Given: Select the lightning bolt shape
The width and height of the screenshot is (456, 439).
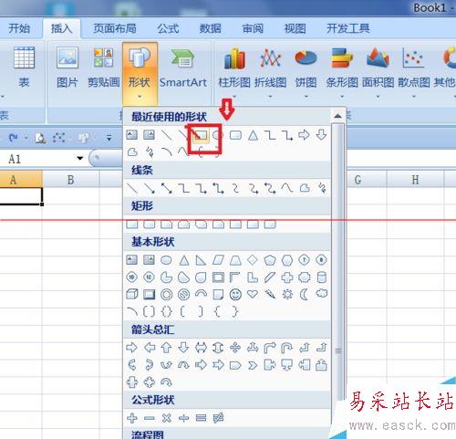Looking at the screenshot, I should 270,295.
